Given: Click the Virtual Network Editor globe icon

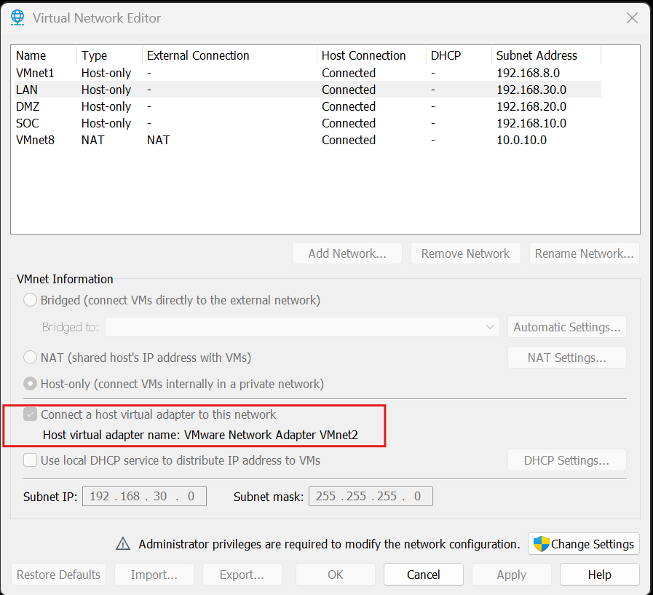Looking at the screenshot, I should click(17, 17).
